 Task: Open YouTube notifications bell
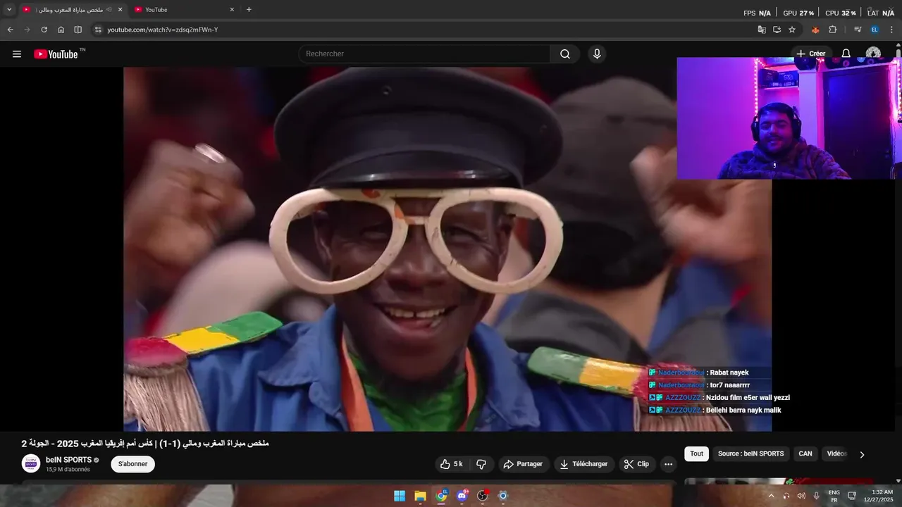tap(846, 54)
